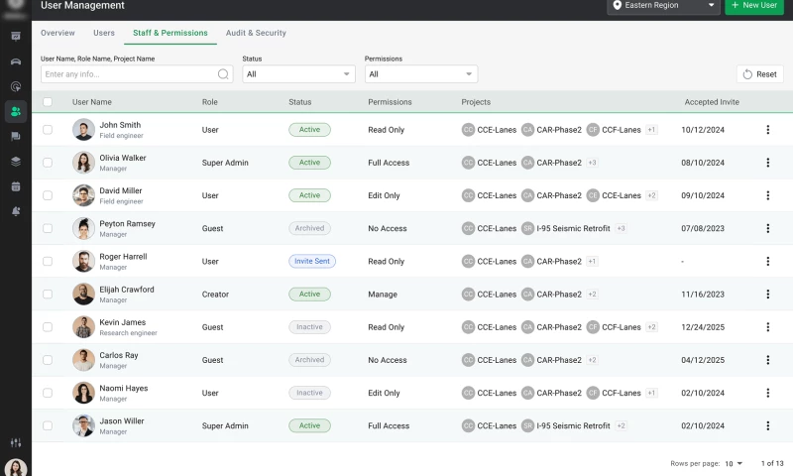The image size is (793, 476).
Task: Click the Creator role for Elijah Crawford
Action: pyautogui.click(x=215, y=295)
